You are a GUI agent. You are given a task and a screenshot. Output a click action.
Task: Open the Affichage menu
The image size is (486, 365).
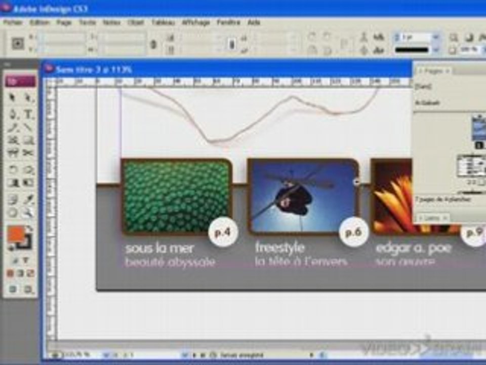(x=196, y=22)
